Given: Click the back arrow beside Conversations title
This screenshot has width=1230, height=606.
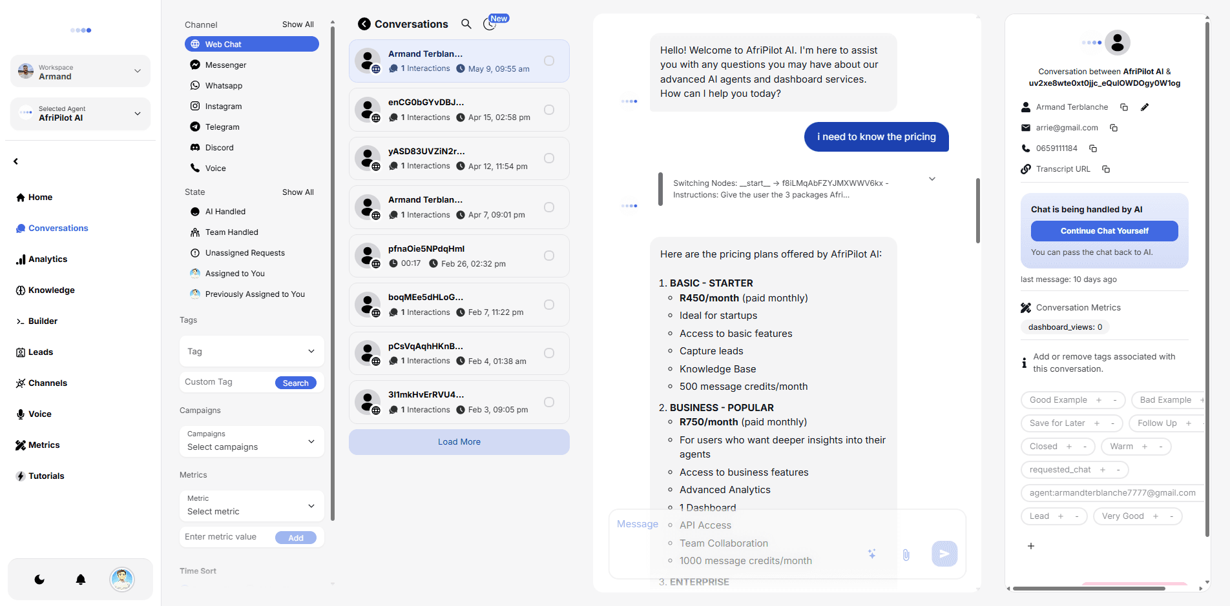Looking at the screenshot, I should tap(364, 24).
